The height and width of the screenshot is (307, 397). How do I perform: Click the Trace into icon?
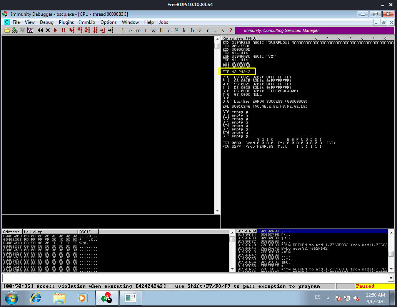point(87,30)
